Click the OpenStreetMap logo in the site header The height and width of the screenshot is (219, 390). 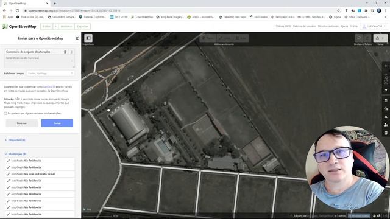19,26
